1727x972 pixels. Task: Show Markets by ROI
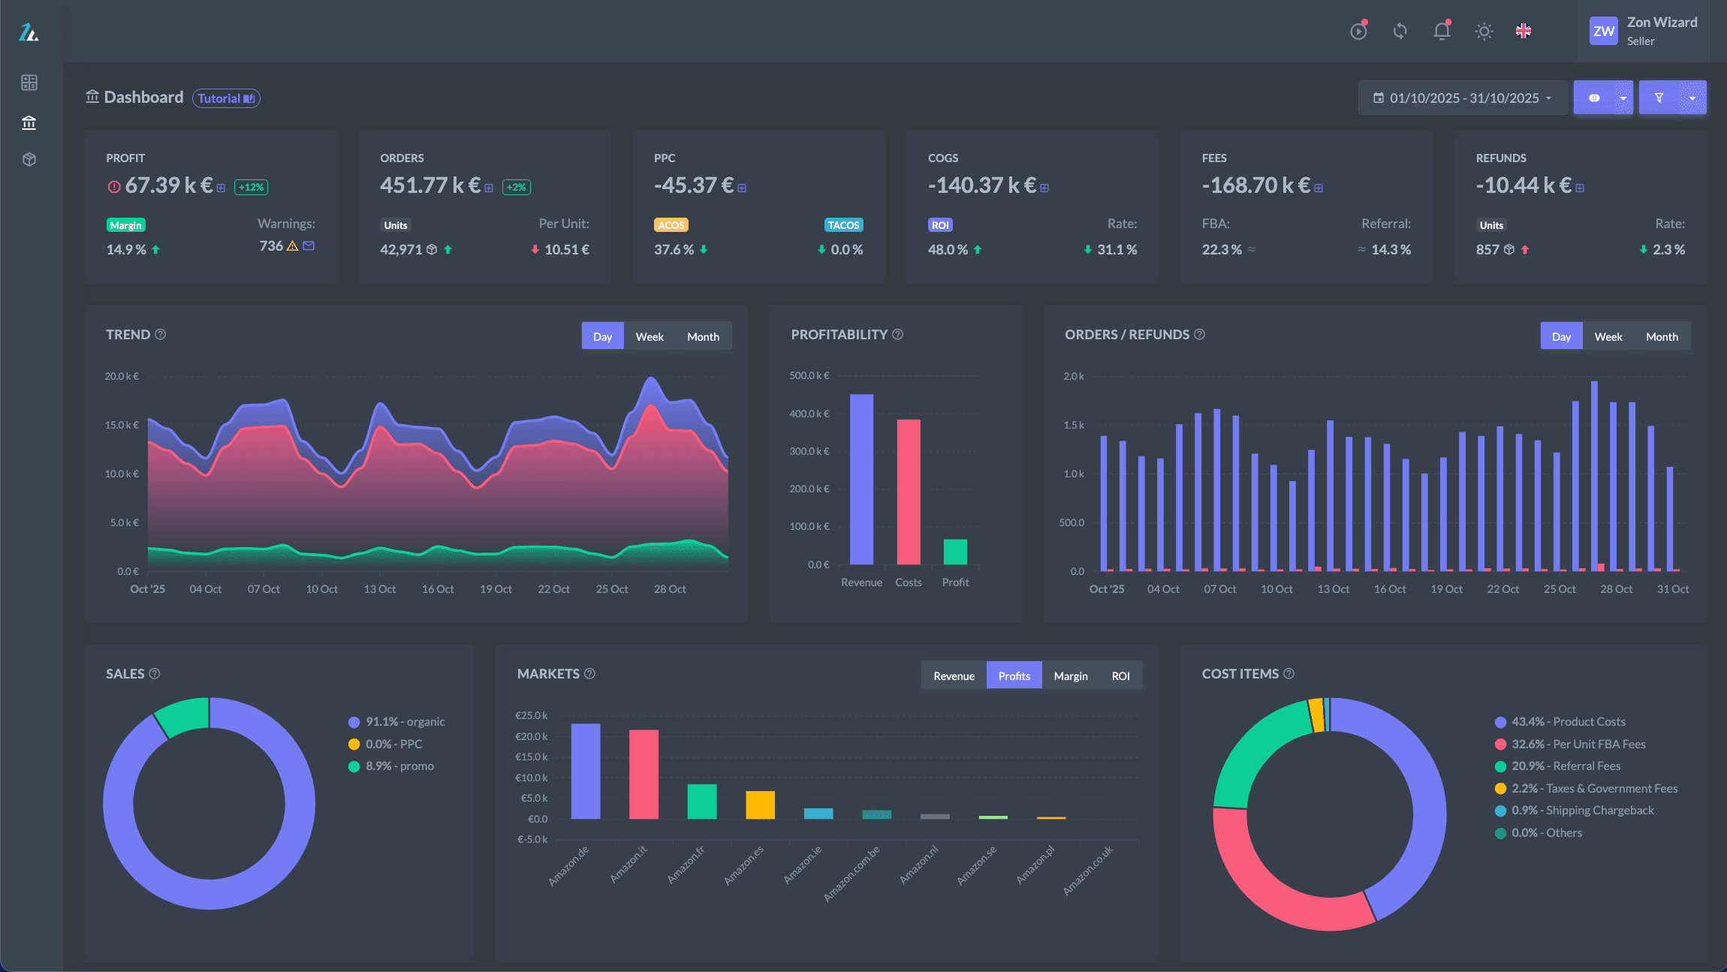(1120, 676)
